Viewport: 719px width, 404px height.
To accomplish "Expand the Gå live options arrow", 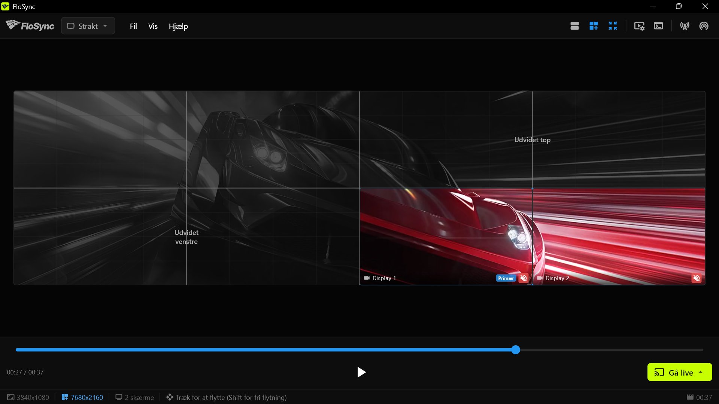I will (701, 372).
